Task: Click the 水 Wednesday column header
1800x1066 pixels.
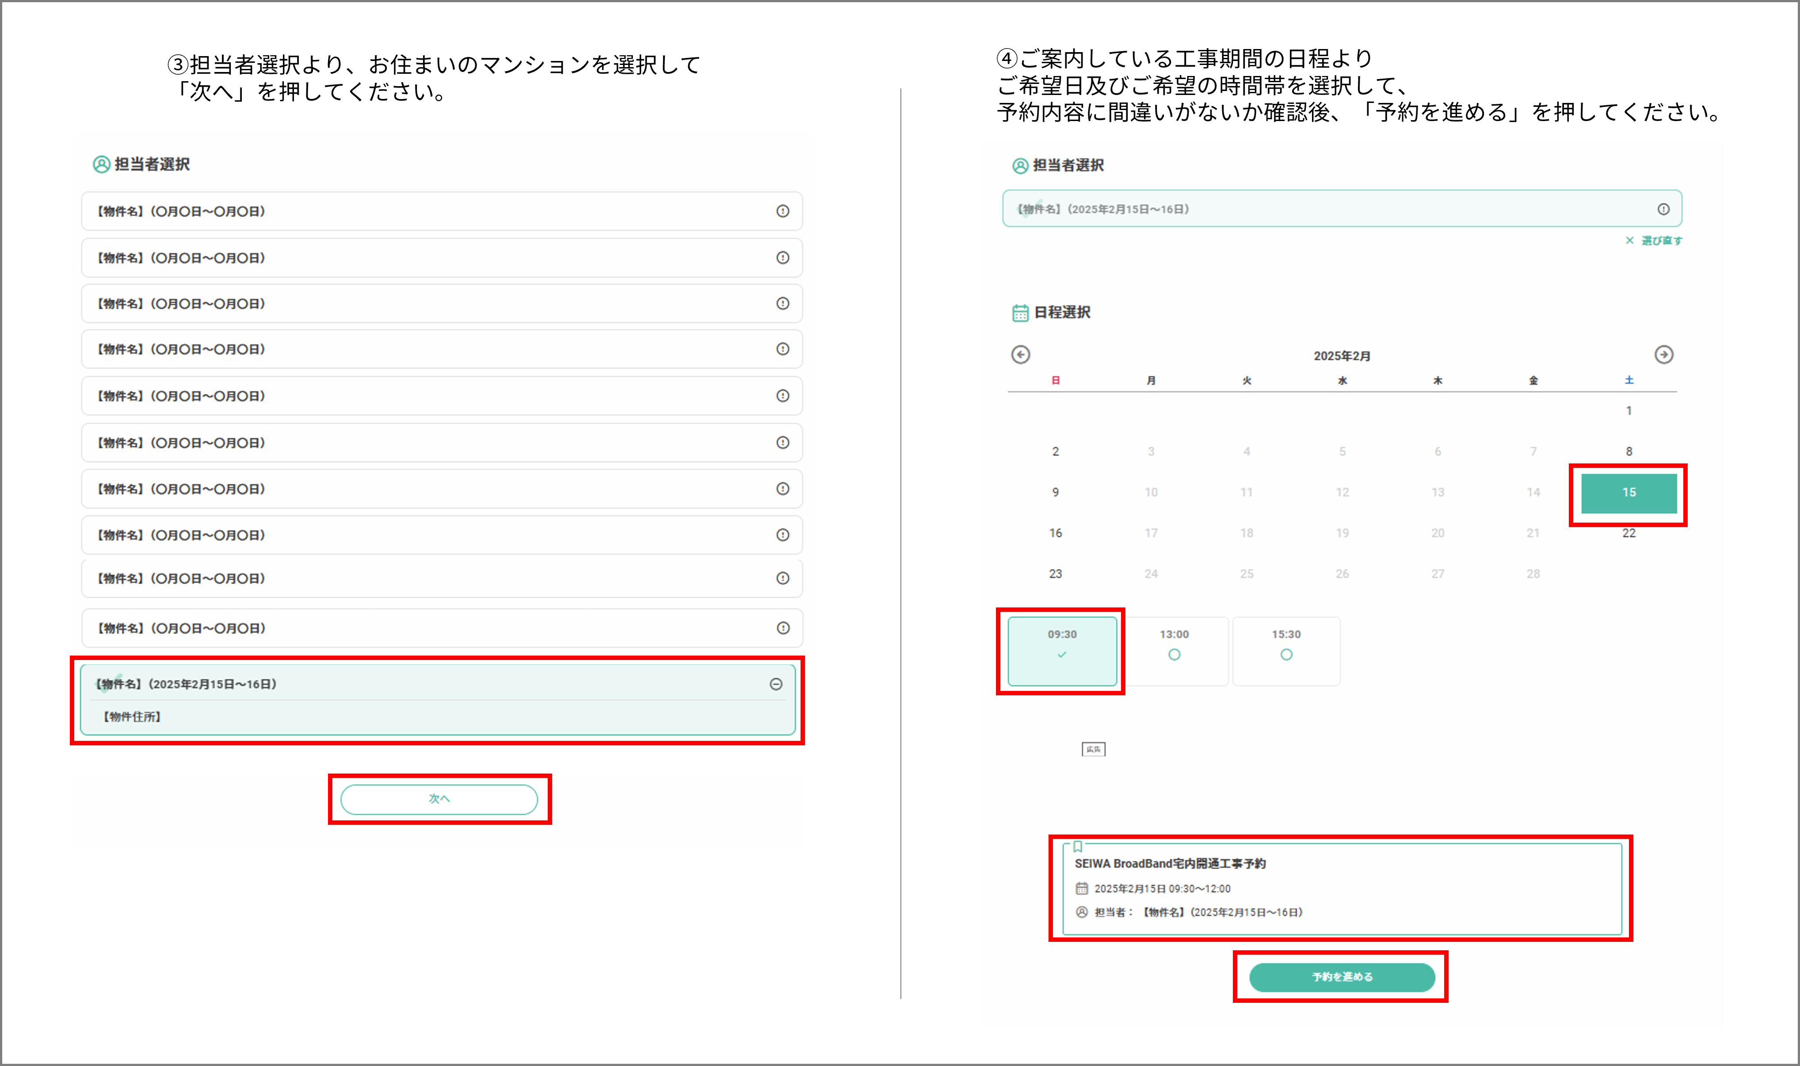Action: tap(1342, 381)
